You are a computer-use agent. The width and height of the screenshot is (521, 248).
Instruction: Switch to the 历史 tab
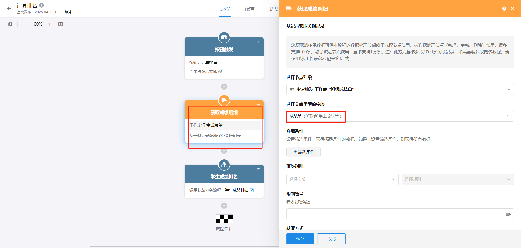(274, 9)
